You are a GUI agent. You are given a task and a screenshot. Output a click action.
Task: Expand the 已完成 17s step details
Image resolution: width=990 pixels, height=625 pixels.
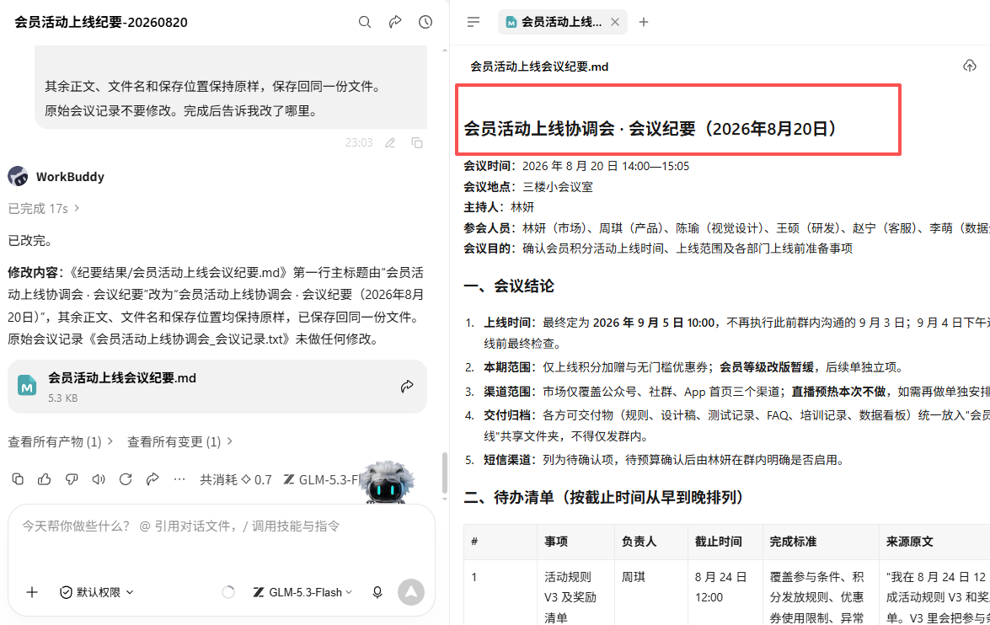pos(44,208)
